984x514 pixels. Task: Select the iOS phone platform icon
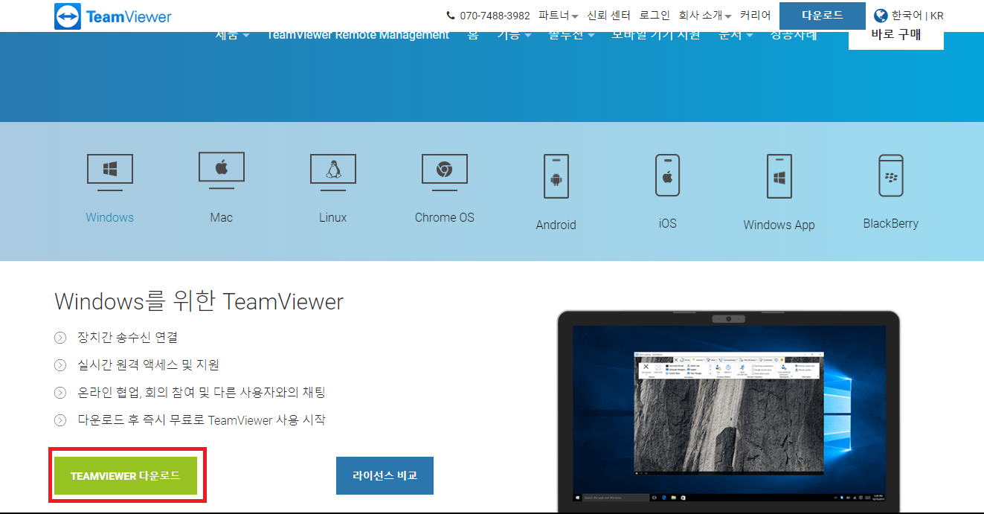click(668, 176)
